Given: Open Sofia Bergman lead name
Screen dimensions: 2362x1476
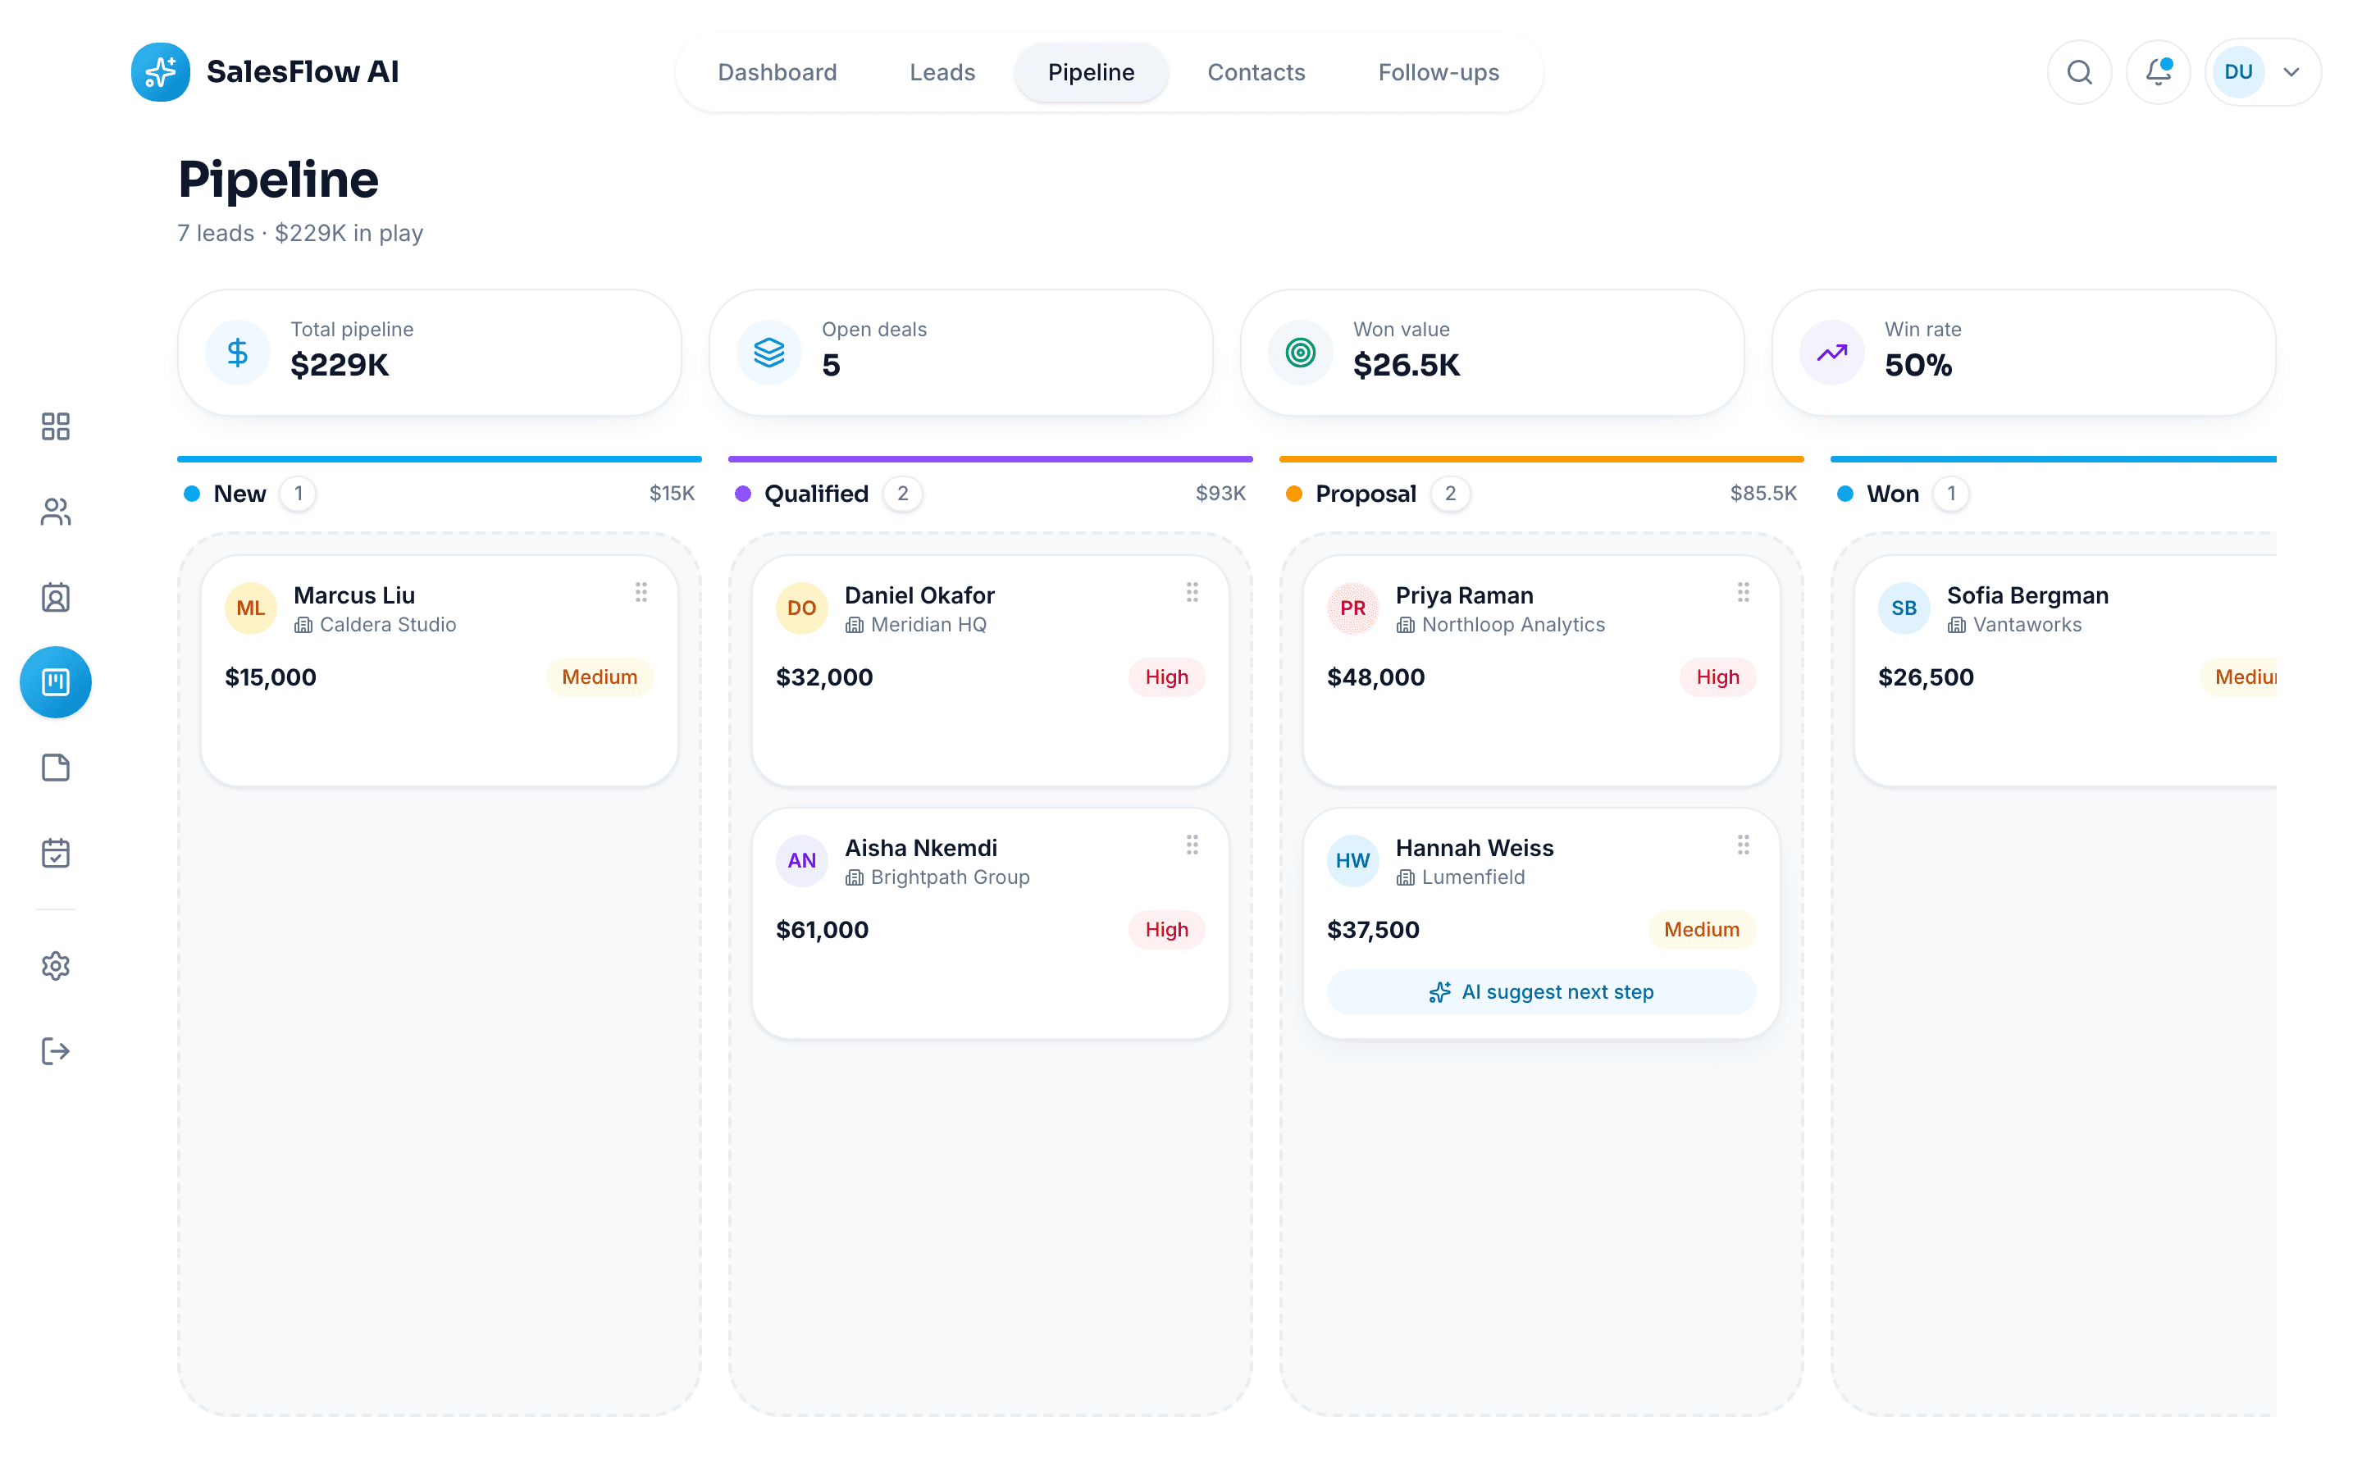Looking at the screenshot, I should [x=2027, y=595].
